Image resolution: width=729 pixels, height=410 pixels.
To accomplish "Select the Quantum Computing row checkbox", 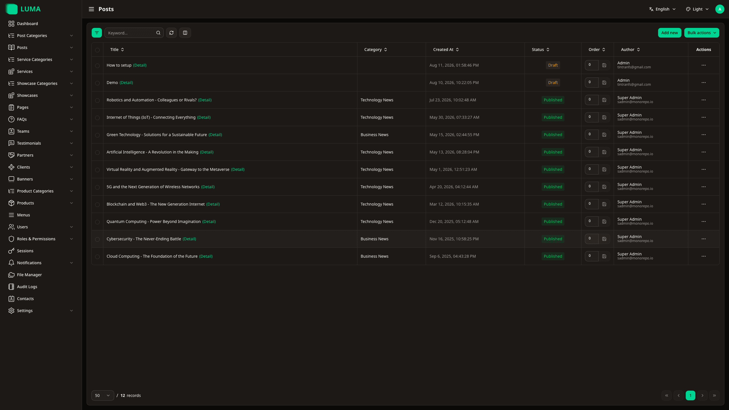I will pyautogui.click(x=97, y=222).
